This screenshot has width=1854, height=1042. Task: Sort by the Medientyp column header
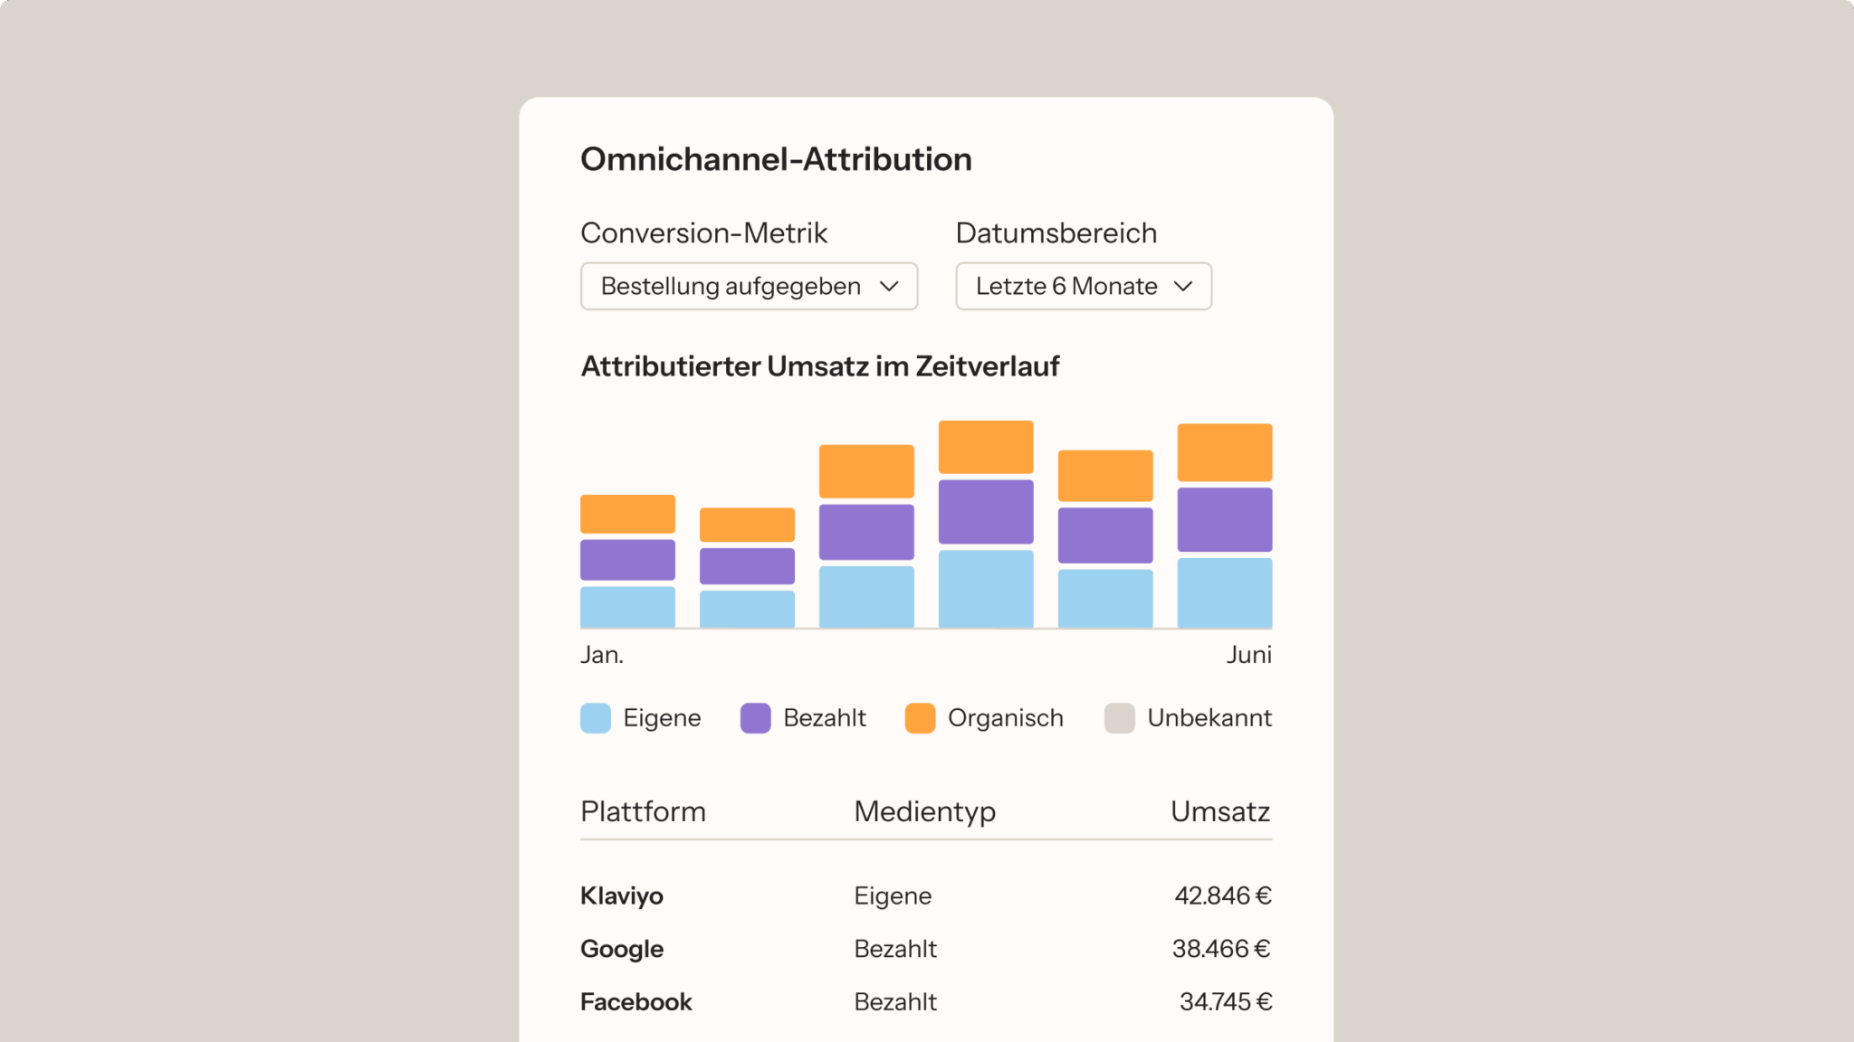[x=924, y=811]
